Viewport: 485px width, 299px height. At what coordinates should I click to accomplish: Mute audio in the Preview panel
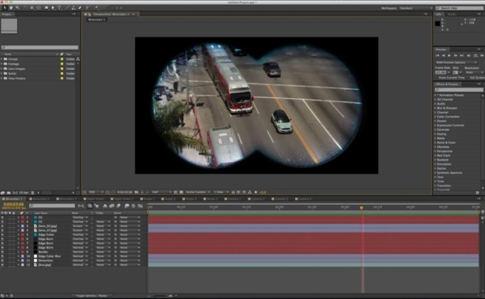click(x=469, y=56)
